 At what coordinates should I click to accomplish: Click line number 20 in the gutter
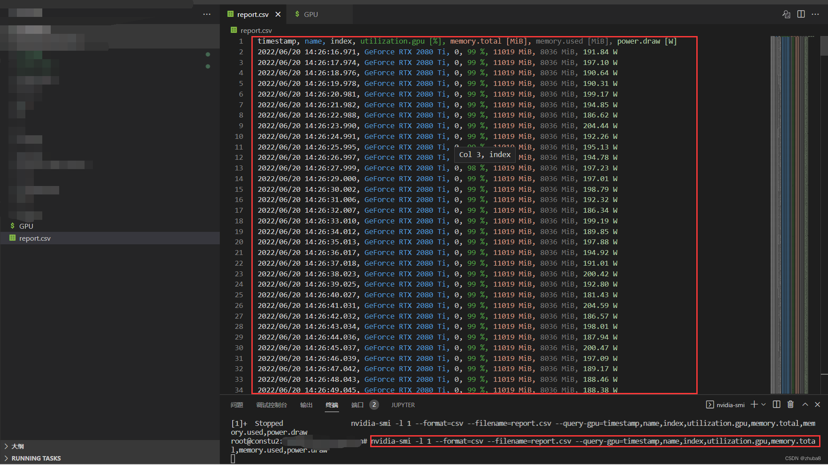(x=239, y=242)
